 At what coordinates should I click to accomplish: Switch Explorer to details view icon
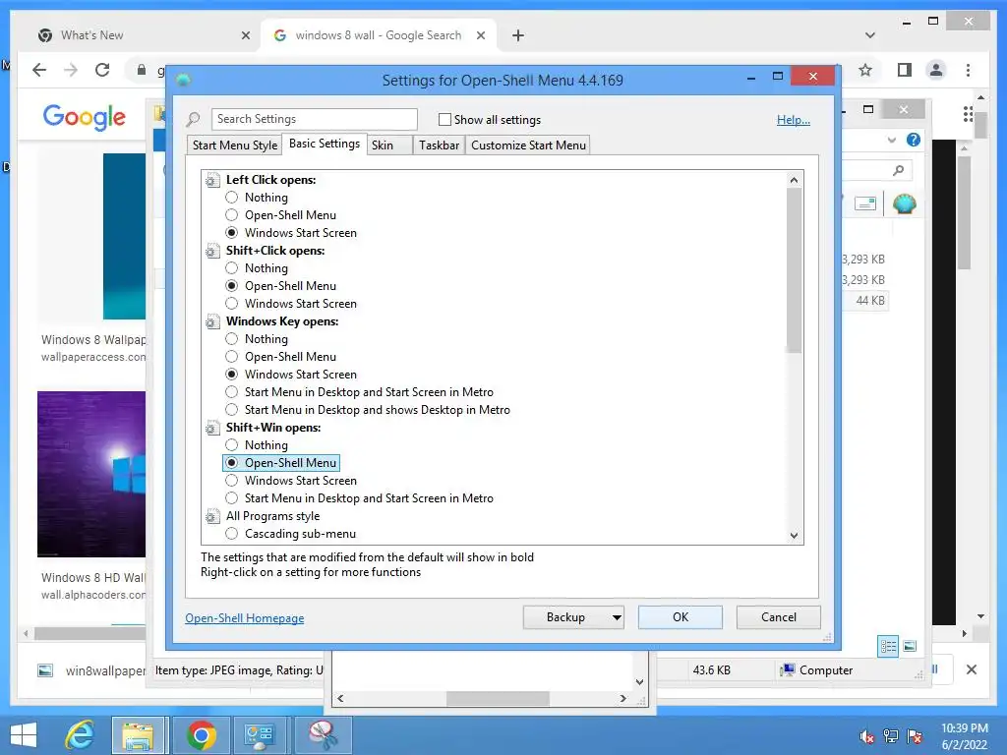888,646
